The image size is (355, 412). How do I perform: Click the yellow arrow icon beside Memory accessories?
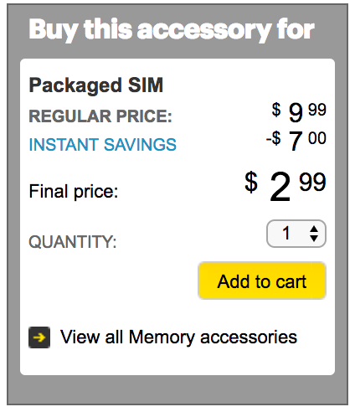pos(39,337)
